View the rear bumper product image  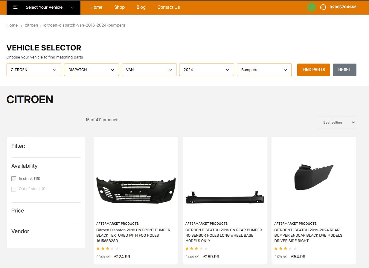coord(225,198)
